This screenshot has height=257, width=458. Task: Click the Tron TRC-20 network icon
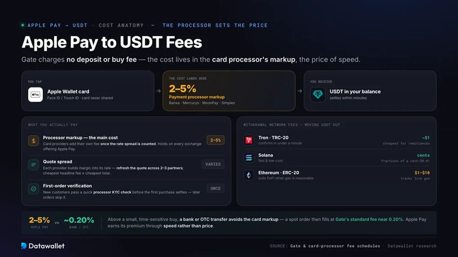[x=249, y=140]
